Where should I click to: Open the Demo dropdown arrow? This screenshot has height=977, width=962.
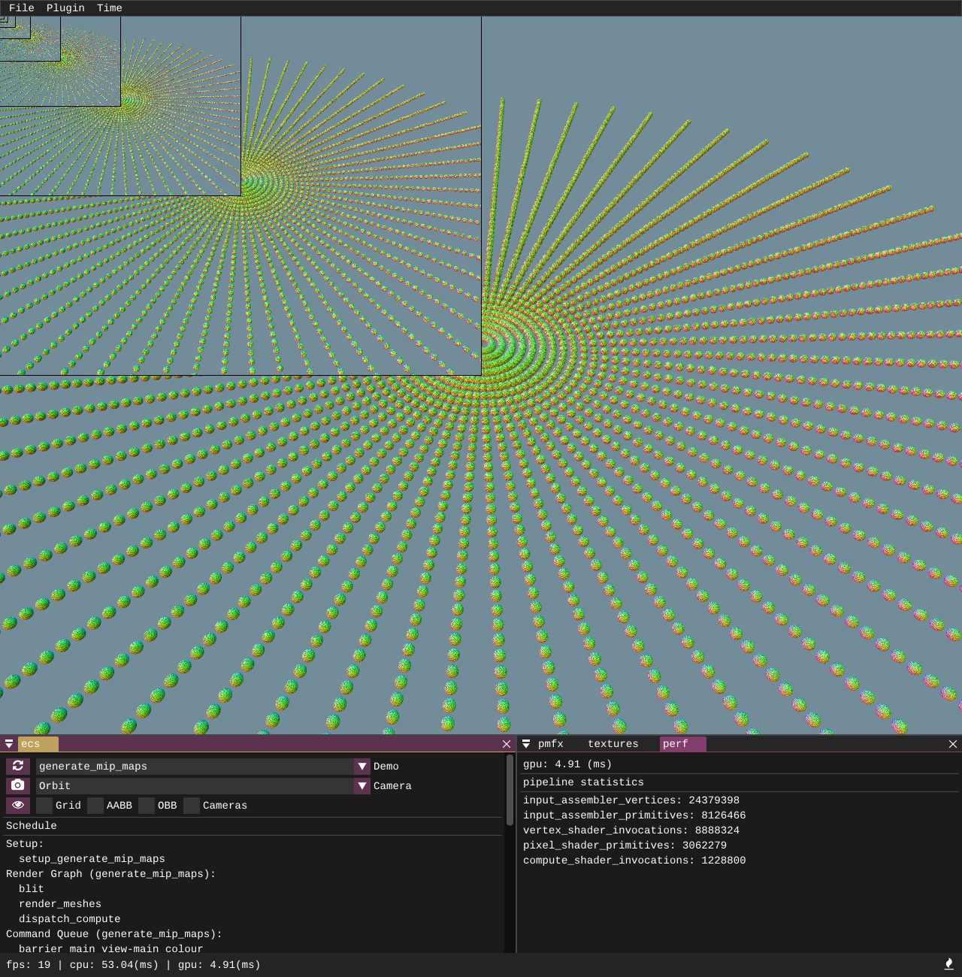[362, 766]
